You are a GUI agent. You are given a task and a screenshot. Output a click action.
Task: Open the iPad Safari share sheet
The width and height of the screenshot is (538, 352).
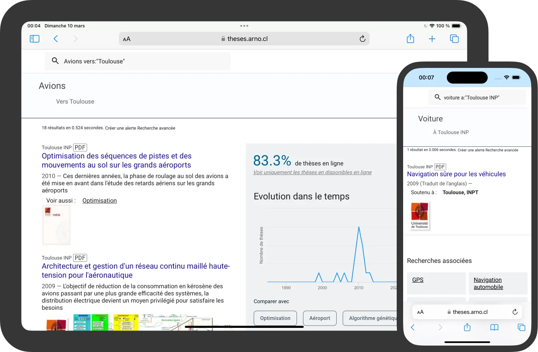[x=410, y=39]
